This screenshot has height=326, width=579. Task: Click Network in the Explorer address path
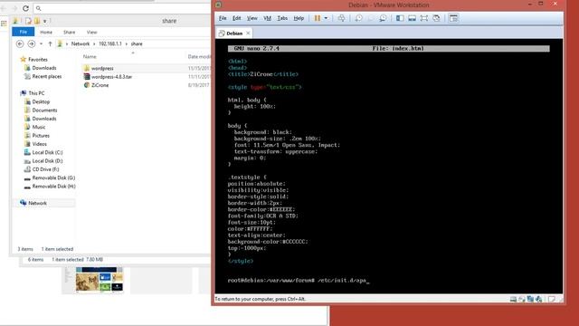81,43
